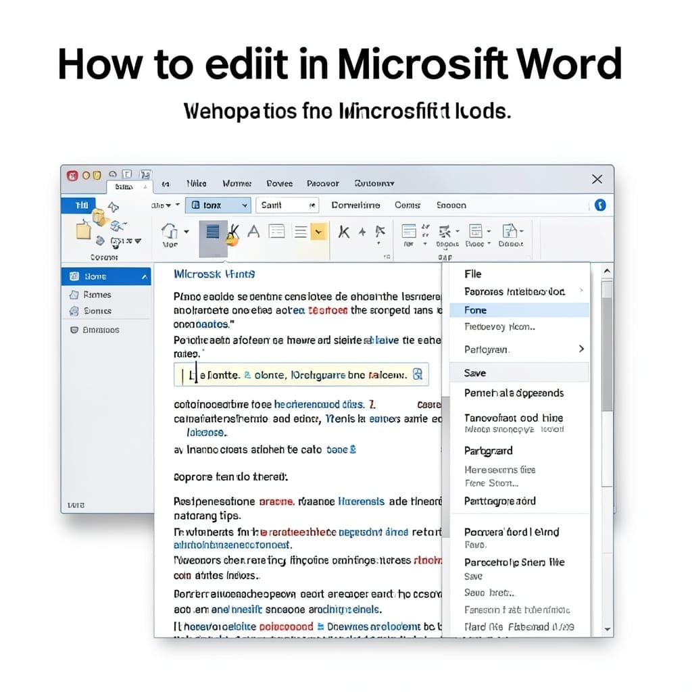Click the plain K icon in the ribbon
The height and width of the screenshot is (692, 692).
click(344, 231)
